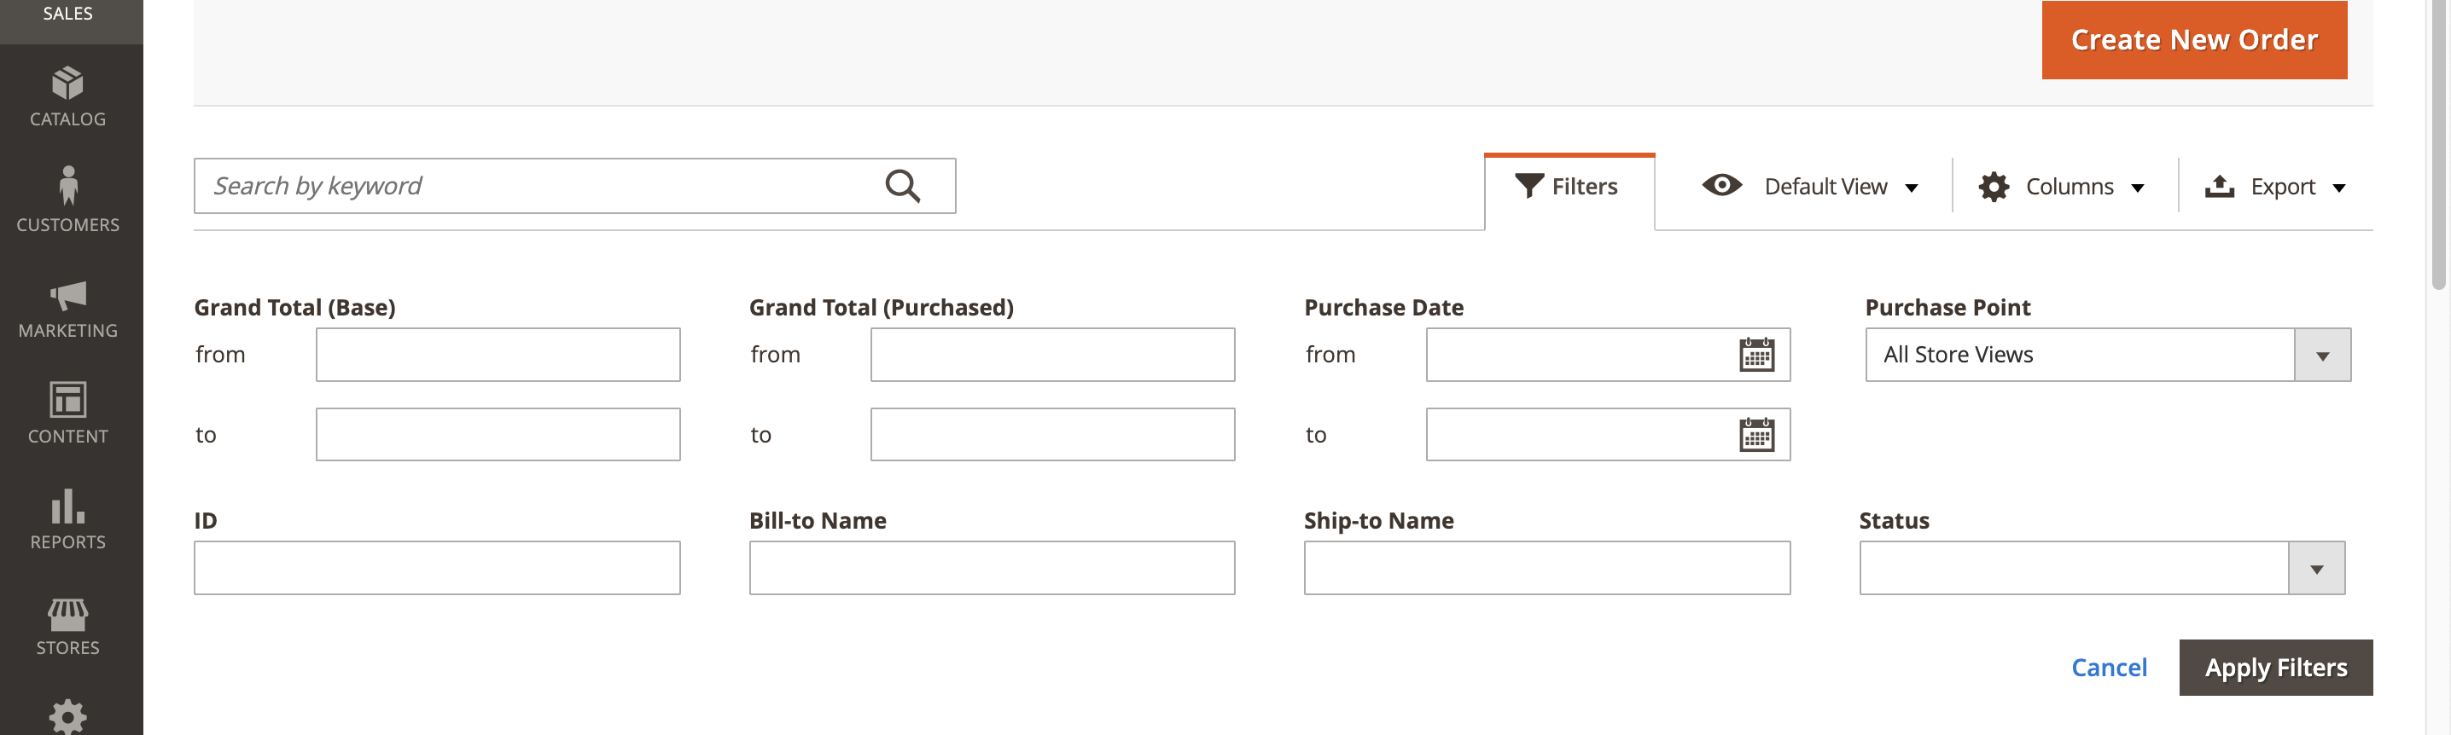
Task: Select the Sales sidebar item
Action: coord(68,15)
